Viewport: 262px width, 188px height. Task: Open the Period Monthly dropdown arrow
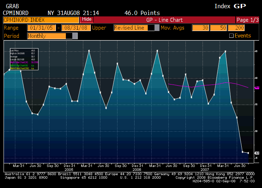click(75, 36)
